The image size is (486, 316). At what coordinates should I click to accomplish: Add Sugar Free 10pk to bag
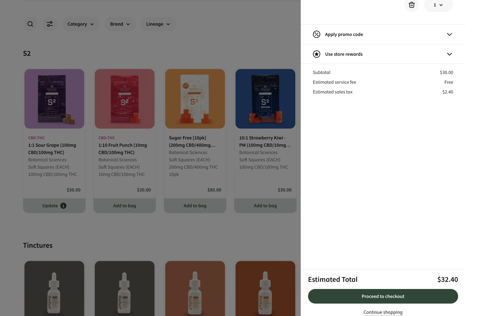click(x=195, y=206)
